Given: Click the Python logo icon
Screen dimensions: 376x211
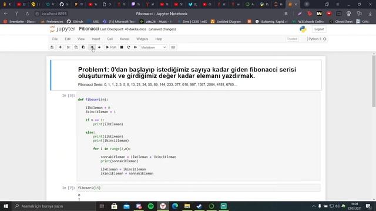Looking at the screenshot, I should tap(303, 29).
